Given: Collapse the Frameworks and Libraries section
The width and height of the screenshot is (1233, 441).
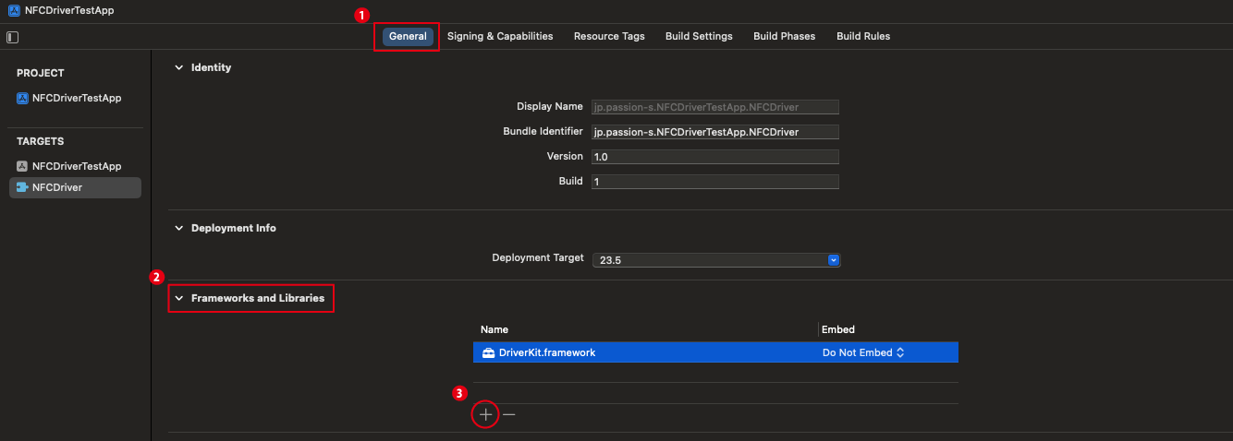Looking at the screenshot, I should (179, 298).
